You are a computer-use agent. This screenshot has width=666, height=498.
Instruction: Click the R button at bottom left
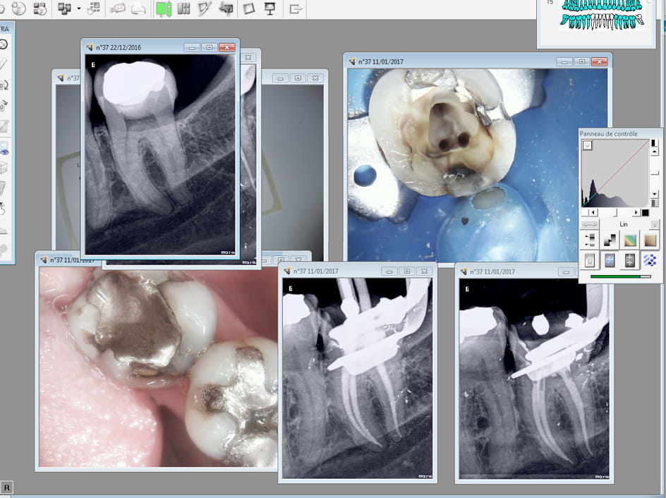6,487
